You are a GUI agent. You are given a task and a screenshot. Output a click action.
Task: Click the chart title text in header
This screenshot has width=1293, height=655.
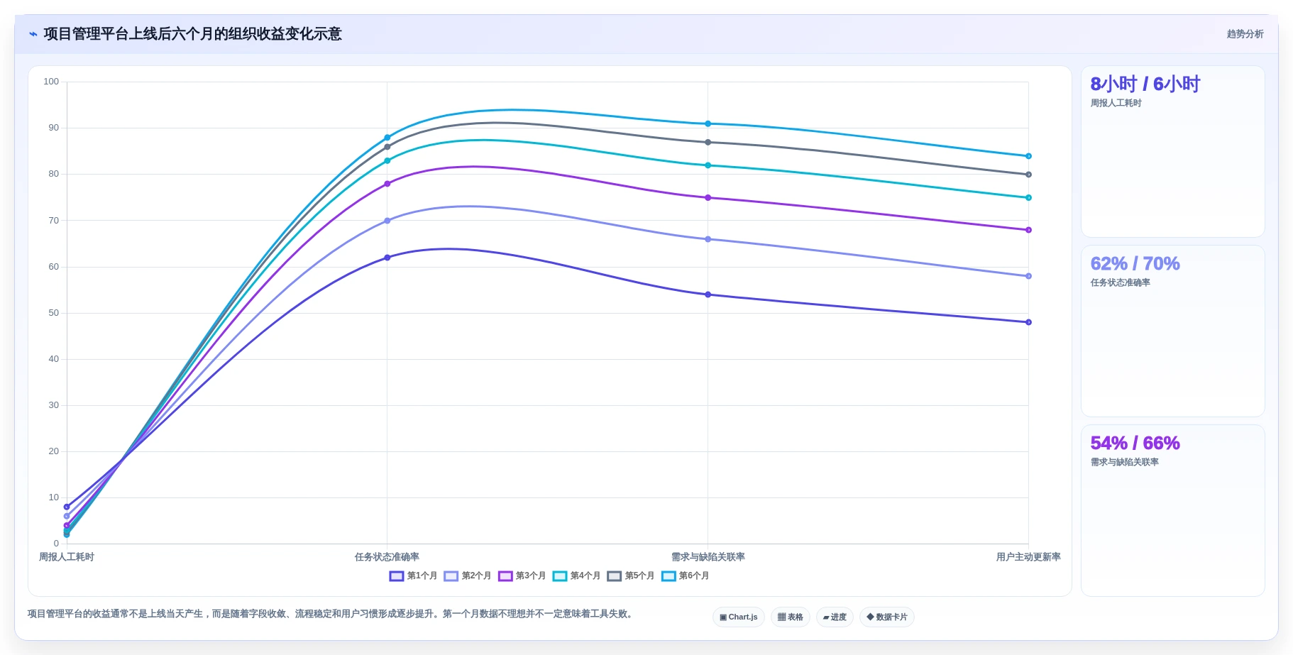192,34
